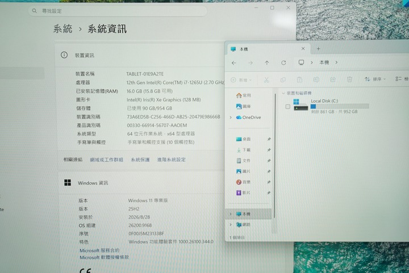
Task: Refresh the File Explorer view
Action: point(283,63)
